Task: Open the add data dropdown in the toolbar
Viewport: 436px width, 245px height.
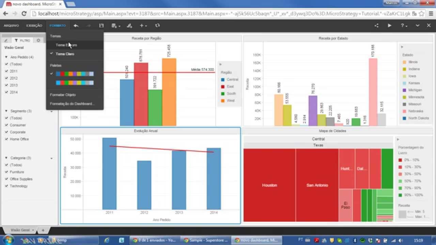Action: tap(116, 26)
